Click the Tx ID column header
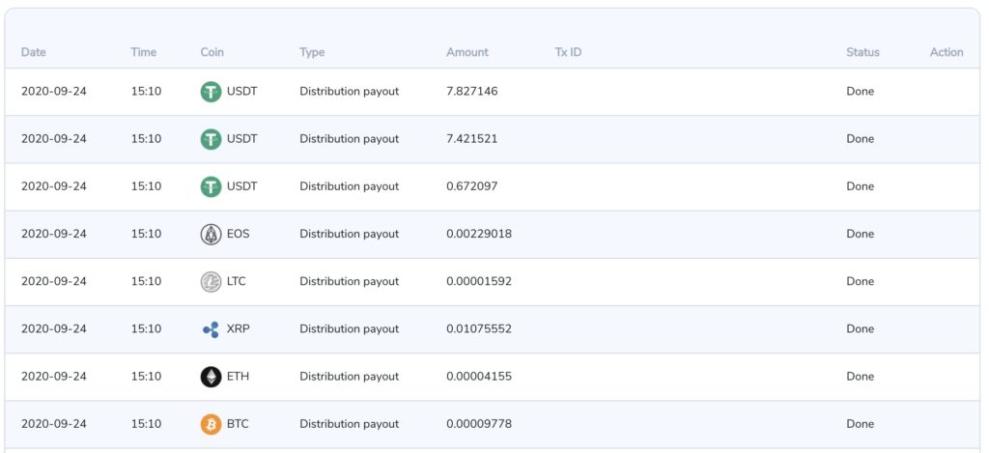989x453 pixels. coord(568,52)
